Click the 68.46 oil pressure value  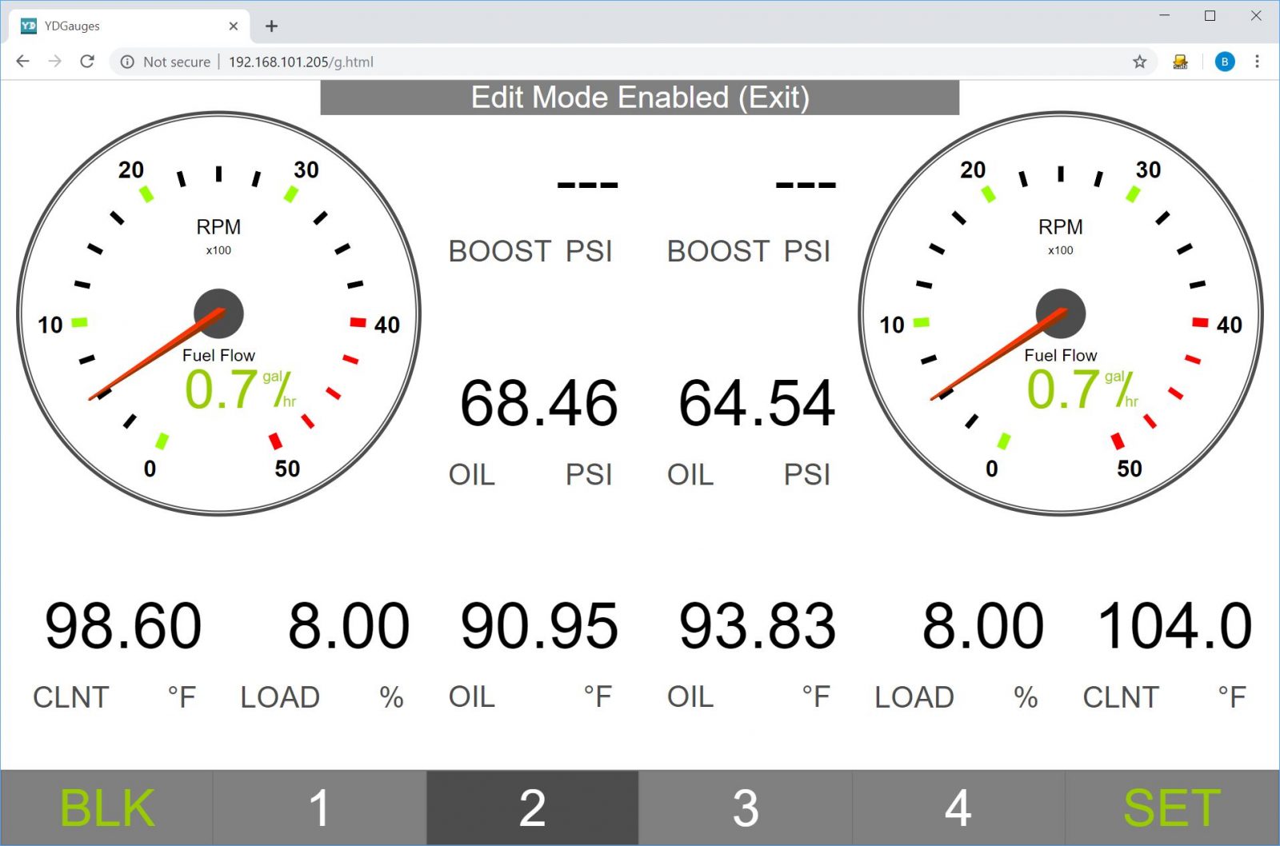coord(539,403)
